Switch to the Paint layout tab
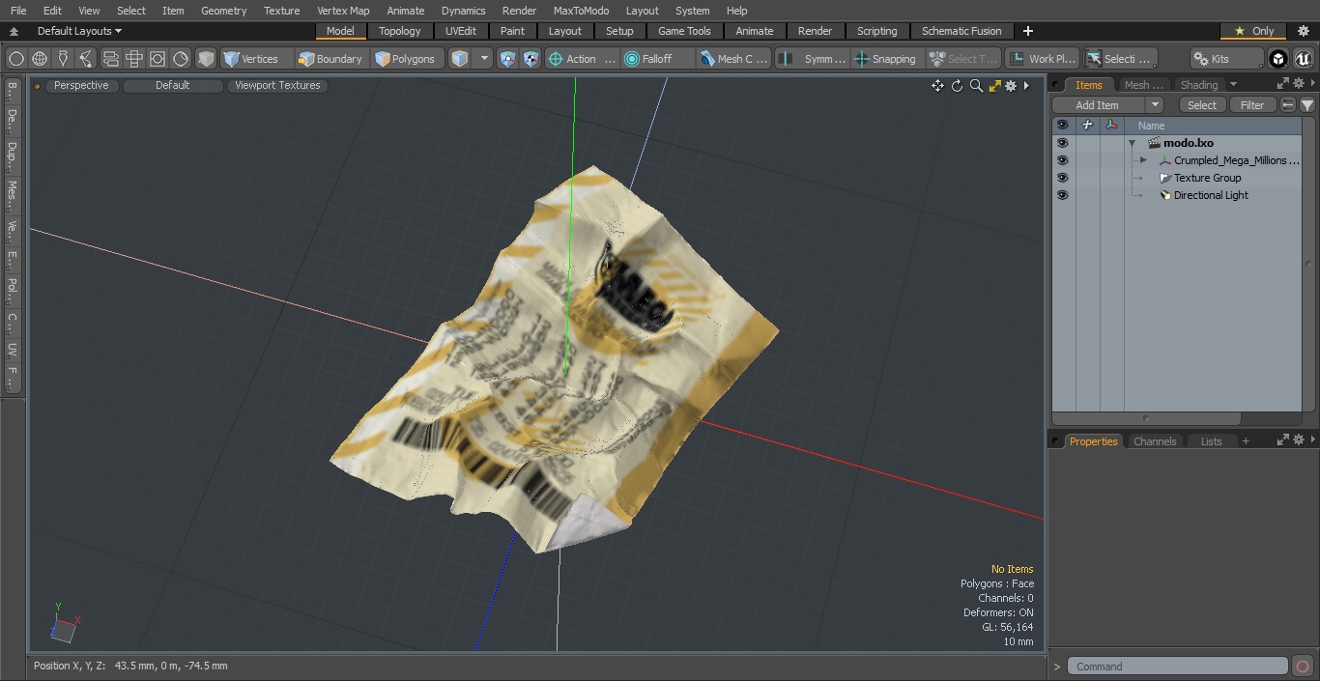Screen dimensions: 1320x681 tap(512, 31)
